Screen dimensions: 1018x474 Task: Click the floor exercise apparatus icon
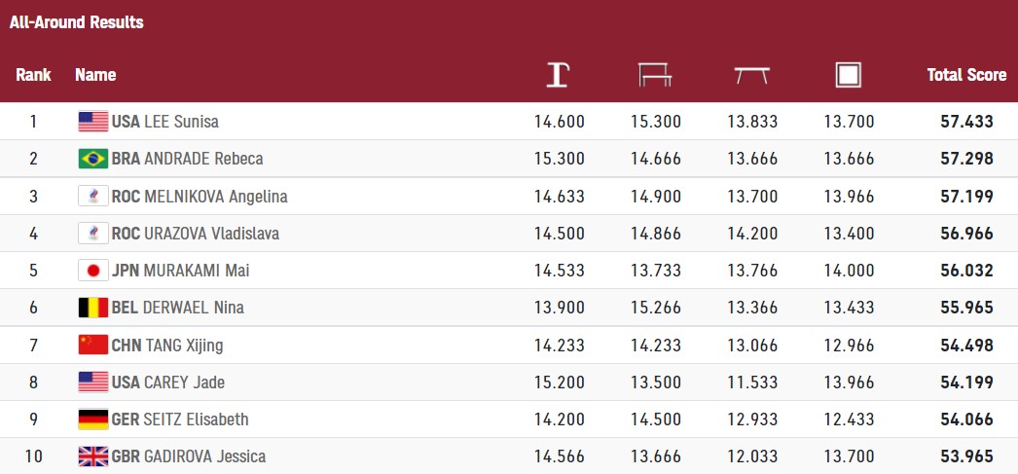(849, 75)
